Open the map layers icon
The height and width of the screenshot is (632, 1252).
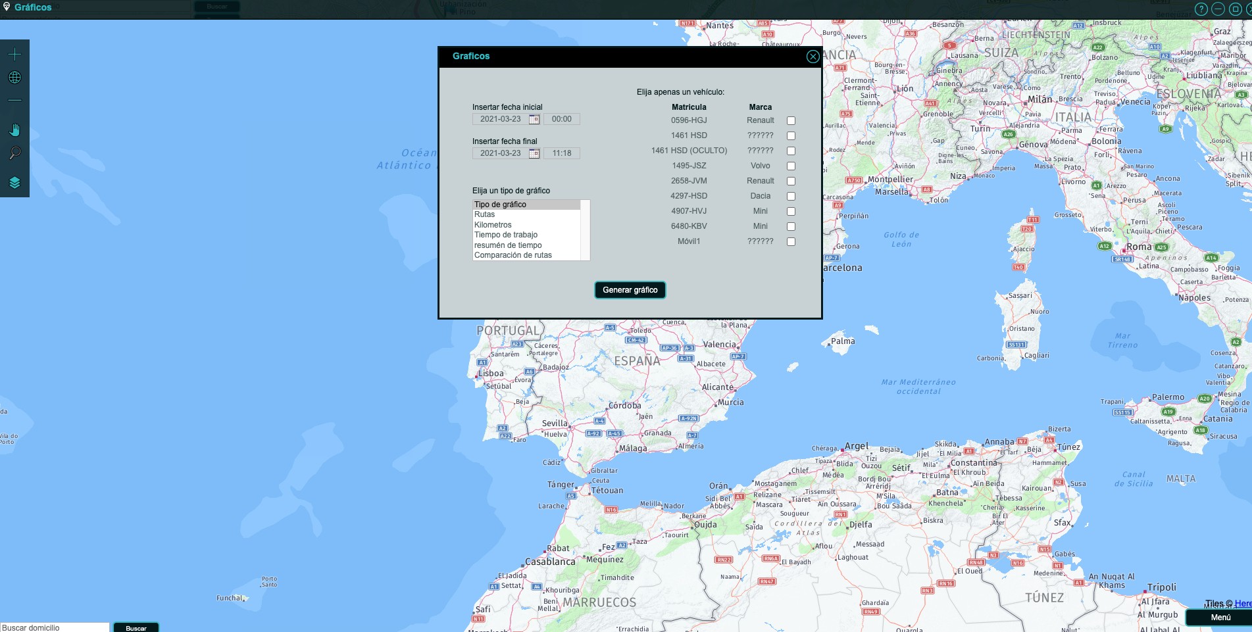14,183
